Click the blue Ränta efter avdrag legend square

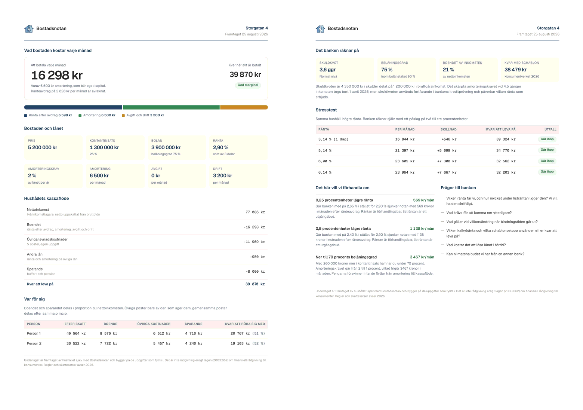tap(25, 116)
